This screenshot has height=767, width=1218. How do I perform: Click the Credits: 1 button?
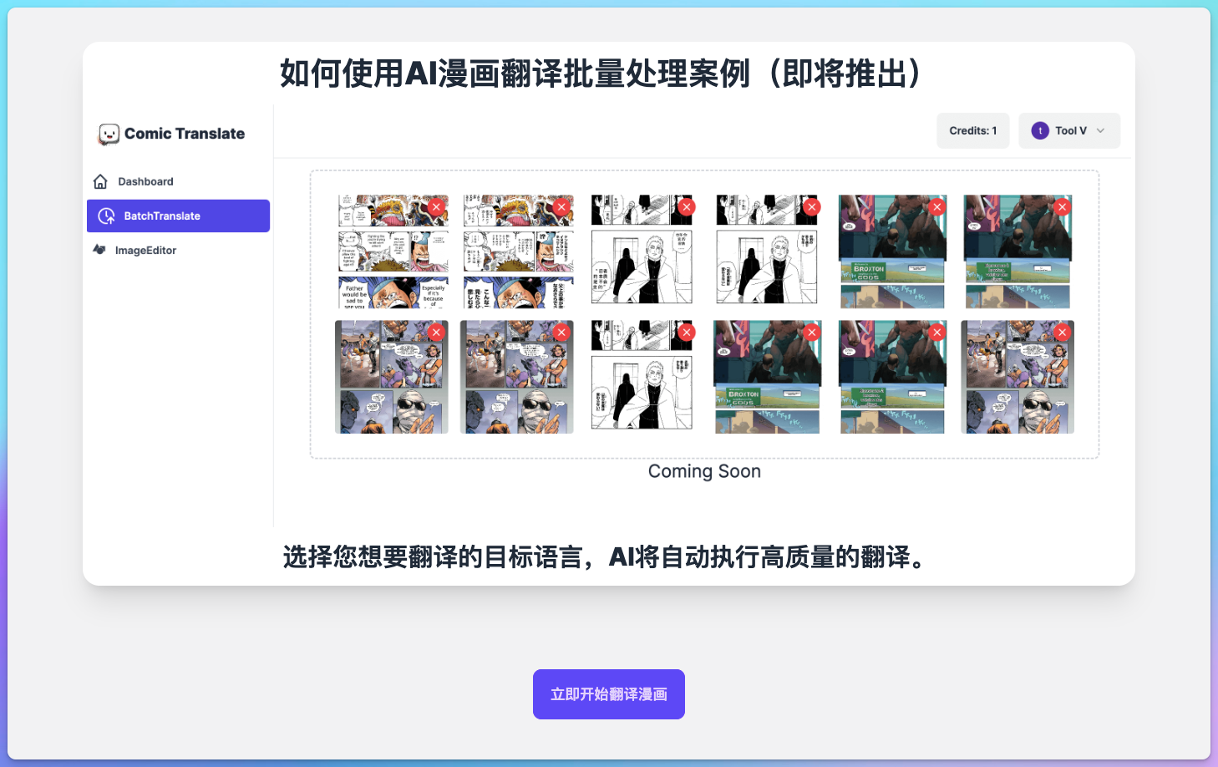[x=972, y=130]
